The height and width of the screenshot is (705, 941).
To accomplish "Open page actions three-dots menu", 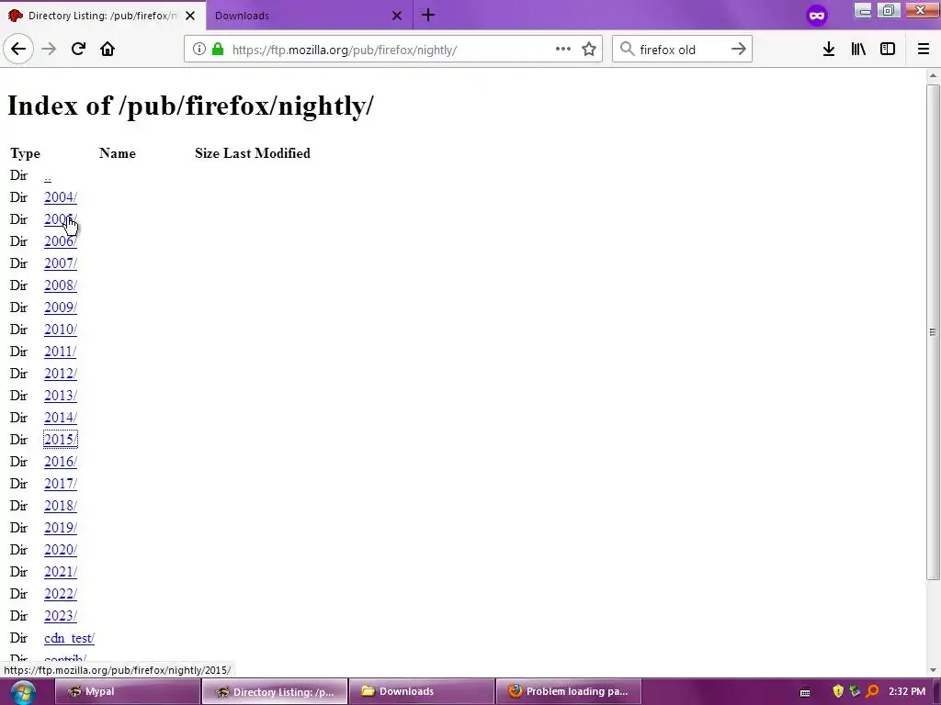I will 563,50.
